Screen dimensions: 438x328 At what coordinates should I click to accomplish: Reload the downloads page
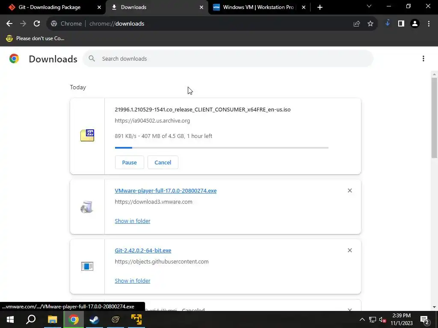[37, 24]
